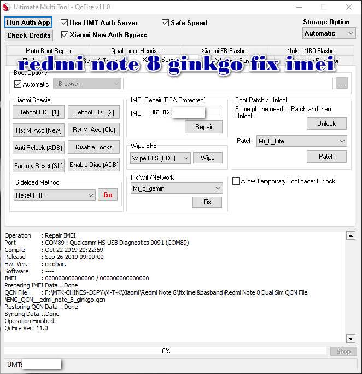
Task: Click log line 'Operation : Repair IMEI'
Action: point(40,235)
